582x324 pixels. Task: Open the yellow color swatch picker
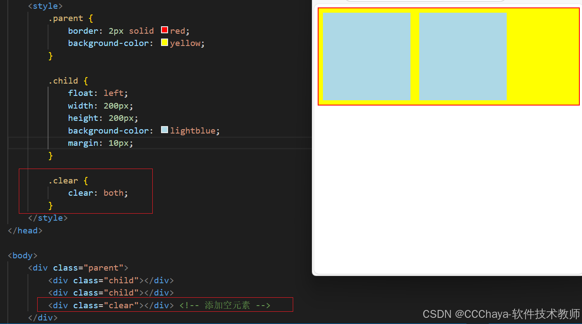(x=165, y=42)
